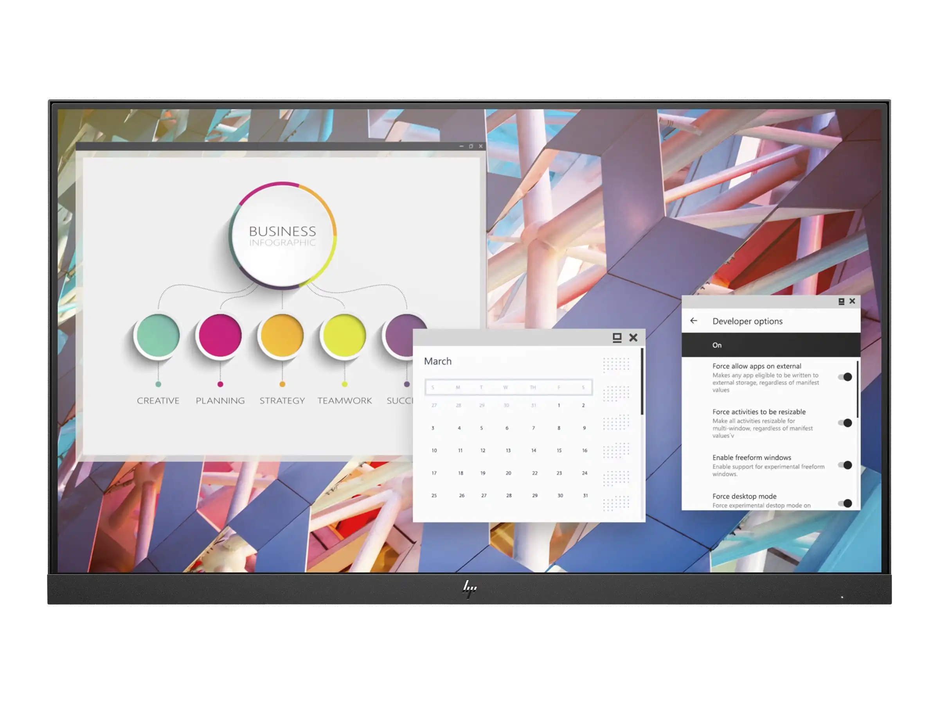Screen dimensions: 939x704
Task: Maximize the Developer options window
Action: (x=841, y=301)
